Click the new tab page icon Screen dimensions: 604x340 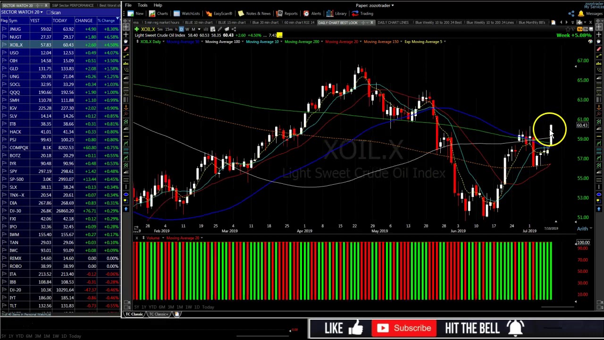click(x=554, y=22)
